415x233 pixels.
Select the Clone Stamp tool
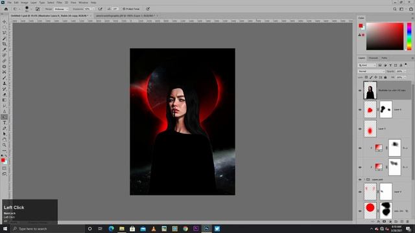pyautogui.click(x=5, y=83)
